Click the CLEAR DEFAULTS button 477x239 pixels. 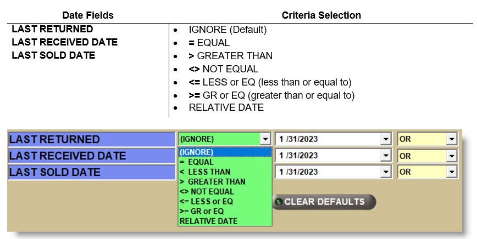[x=324, y=202]
